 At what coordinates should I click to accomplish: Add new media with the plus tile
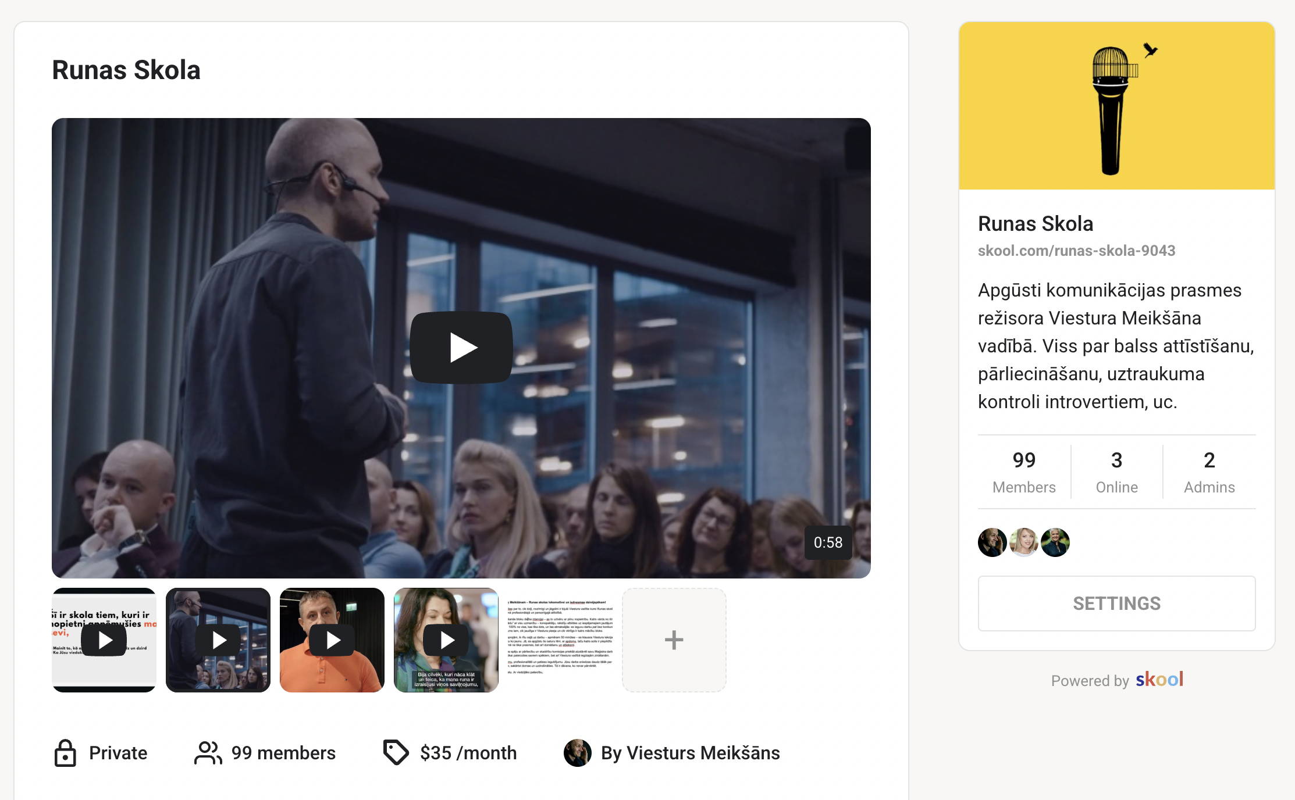tap(674, 640)
